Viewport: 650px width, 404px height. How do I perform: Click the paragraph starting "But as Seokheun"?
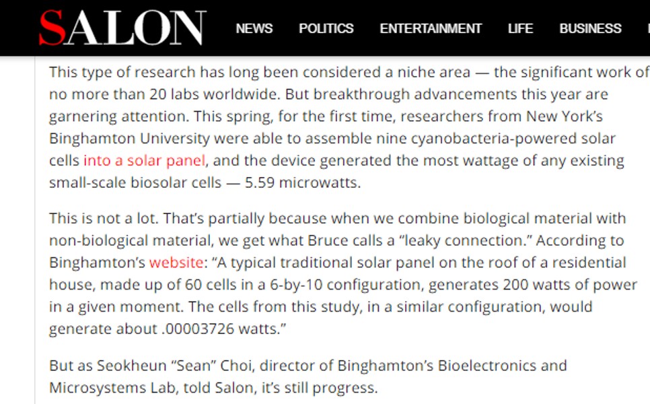tap(303, 376)
